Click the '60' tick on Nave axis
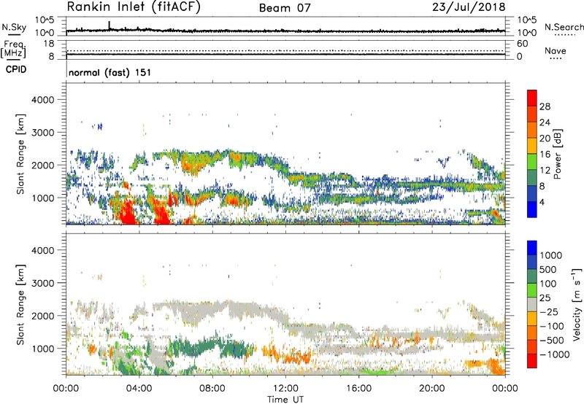This screenshot has width=584, height=404. tap(522, 44)
